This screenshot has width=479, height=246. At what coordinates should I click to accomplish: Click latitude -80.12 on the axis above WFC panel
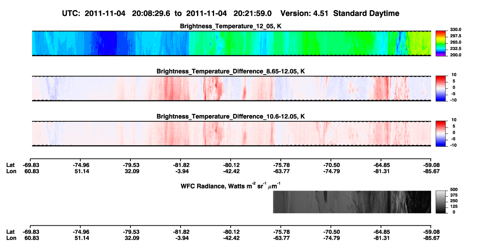click(231, 165)
